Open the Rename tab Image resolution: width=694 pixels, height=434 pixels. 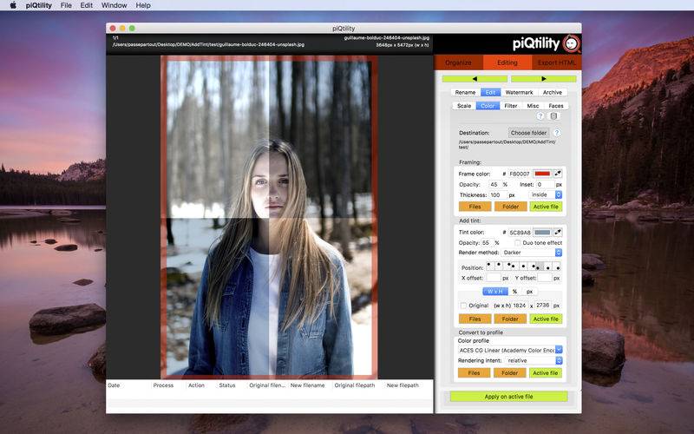(466, 92)
